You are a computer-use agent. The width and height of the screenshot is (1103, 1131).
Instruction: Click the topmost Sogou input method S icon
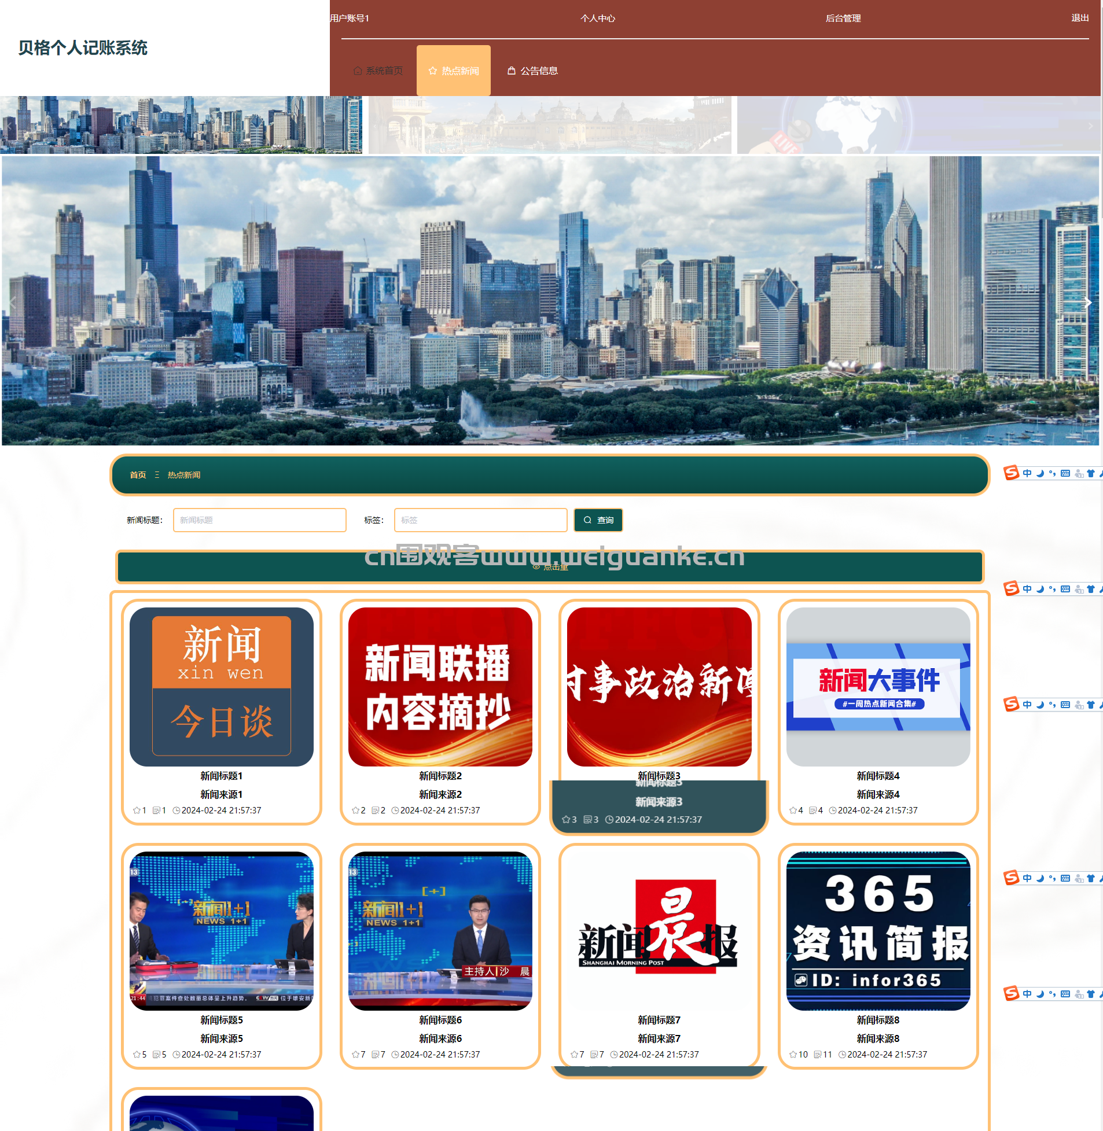(1012, 473)
